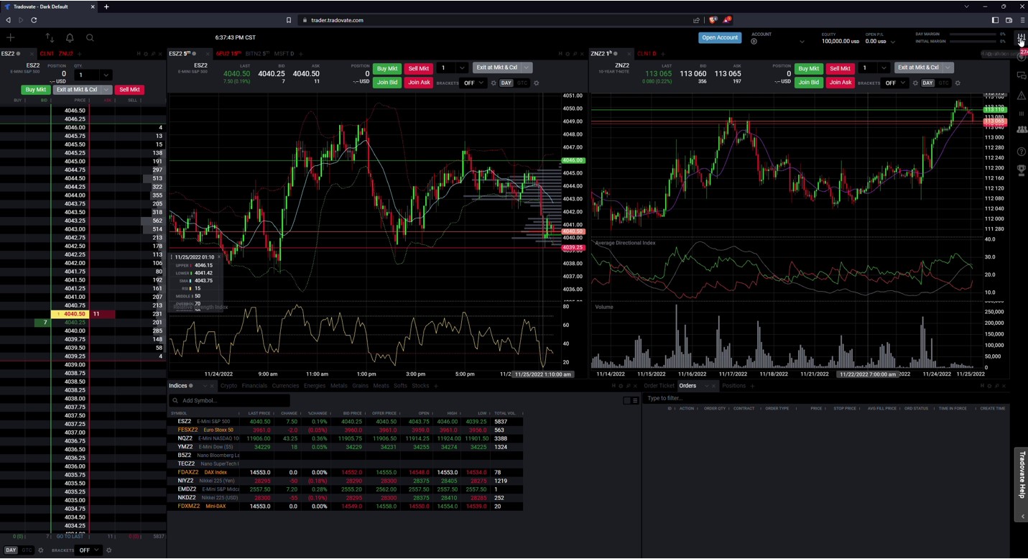Select GTC at the DOM bottom bar
1028x559 pixels.
[x=27, y=550]
